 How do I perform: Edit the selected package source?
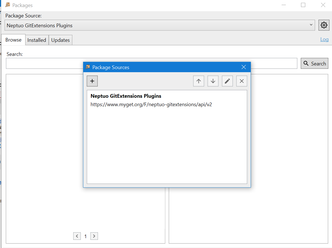(227, 81)
